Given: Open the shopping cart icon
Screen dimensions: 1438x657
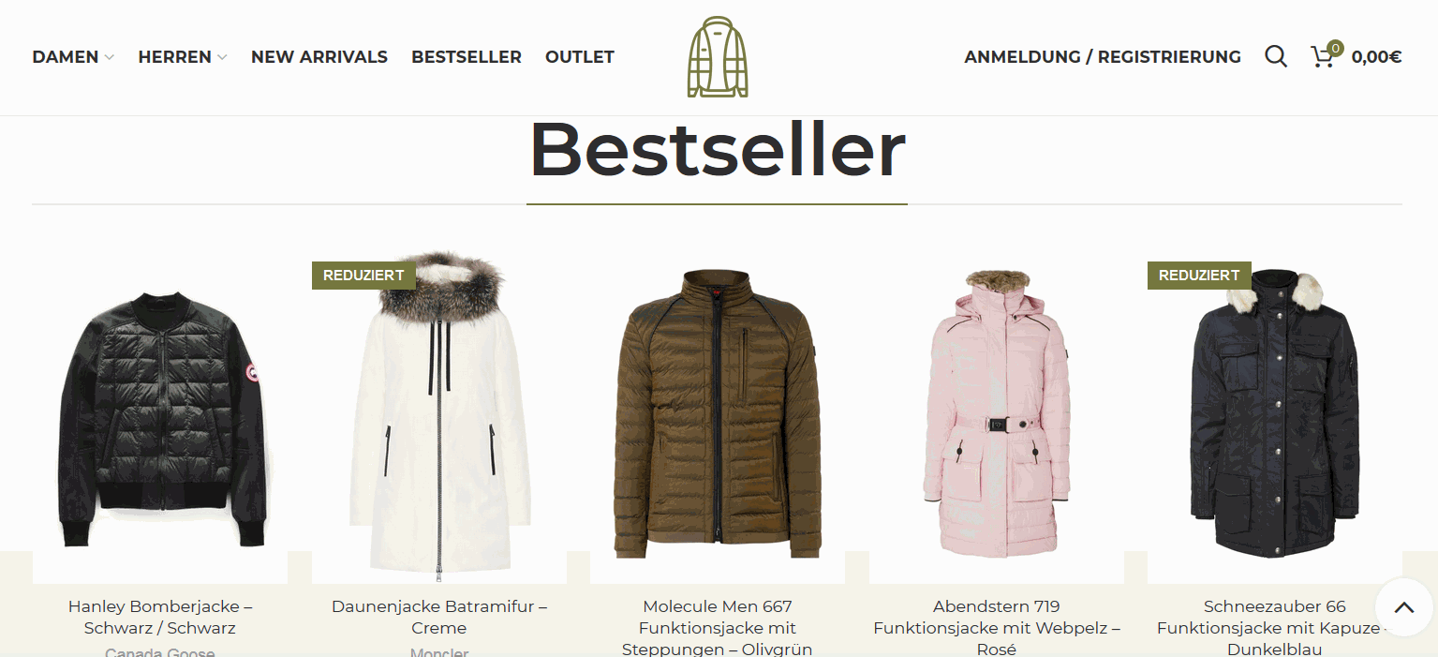Looking at the screenshot, I should [x=1322, y=57].
